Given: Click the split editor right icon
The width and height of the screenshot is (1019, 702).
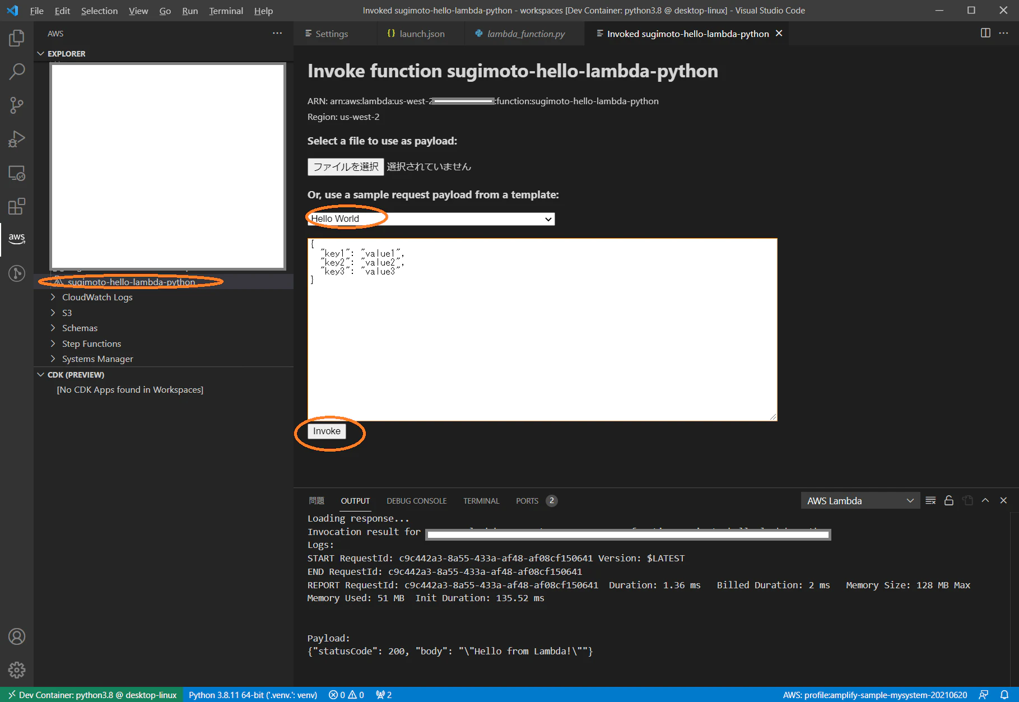Looking at the screenshot, I should tap(985, 33).
